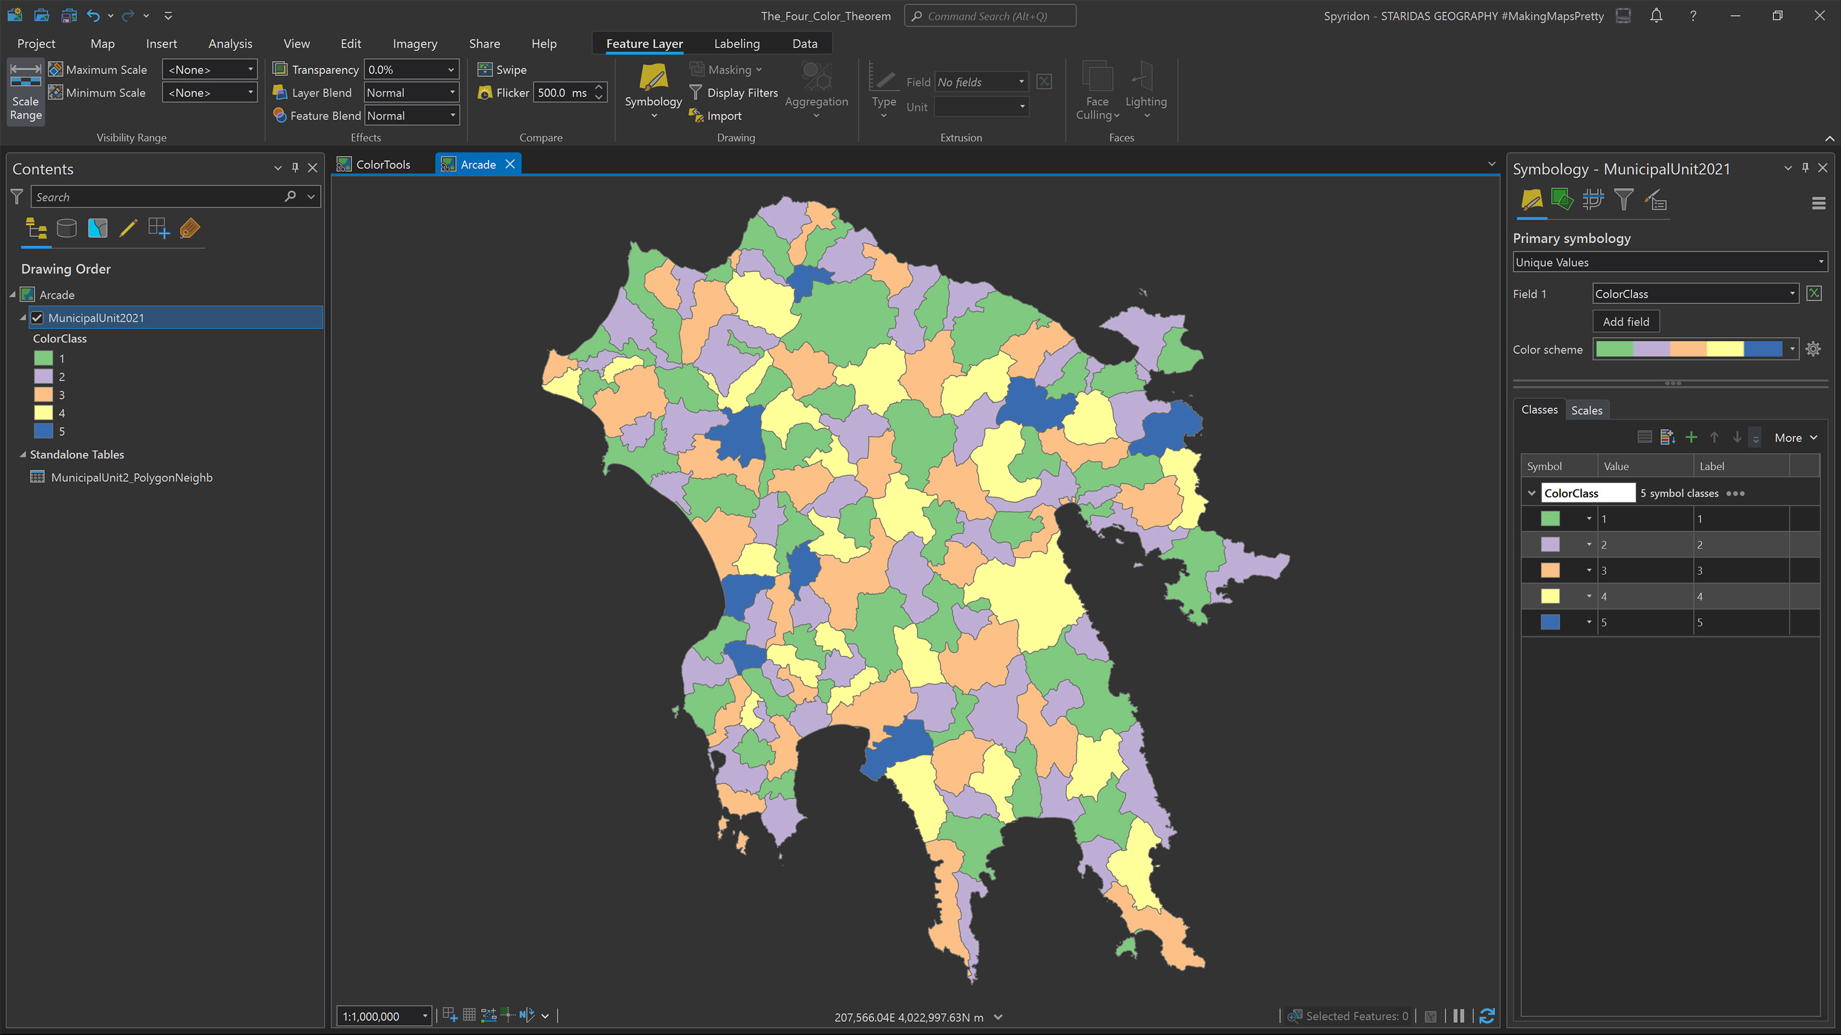This screenshot has height=1035, width=1841.
Task: Switch to the Labeling ribbon tab
Action: (736, 43)
